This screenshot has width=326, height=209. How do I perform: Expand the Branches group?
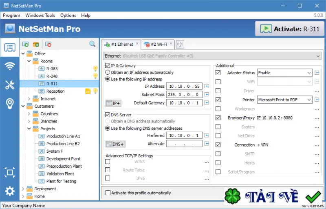pos(29,121)
